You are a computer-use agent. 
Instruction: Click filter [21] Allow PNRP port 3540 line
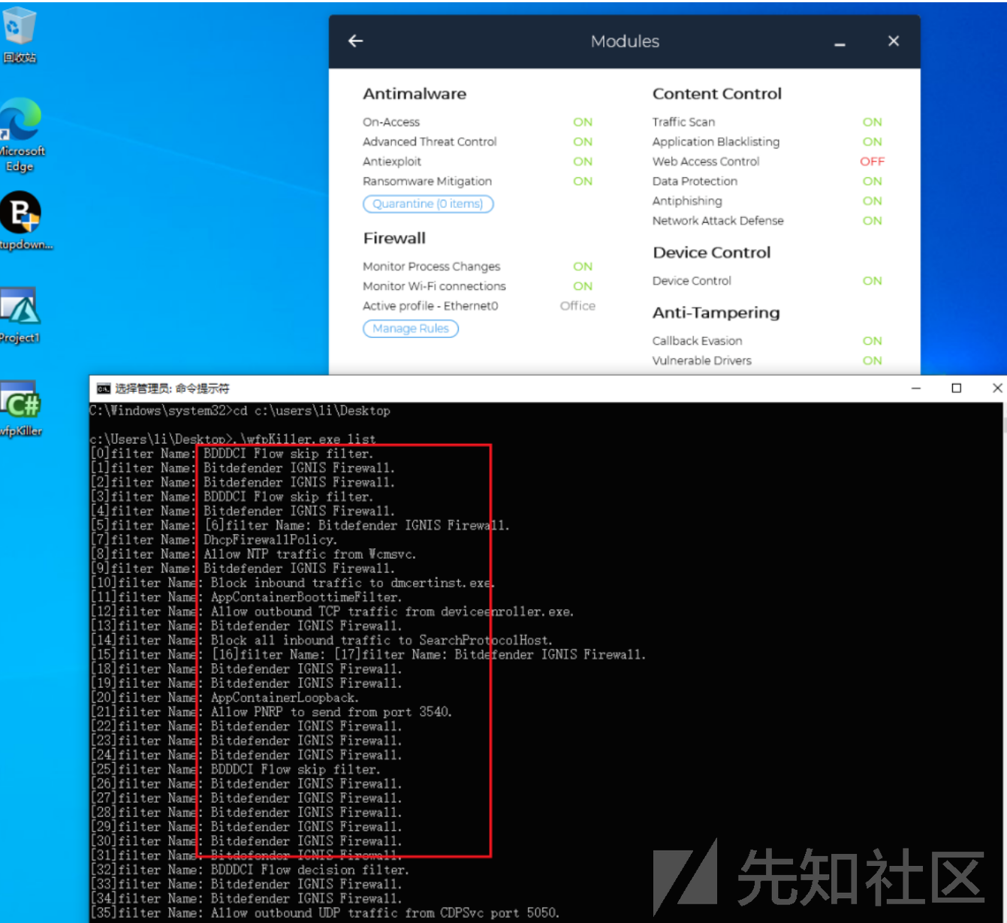(x=270, y=712)
